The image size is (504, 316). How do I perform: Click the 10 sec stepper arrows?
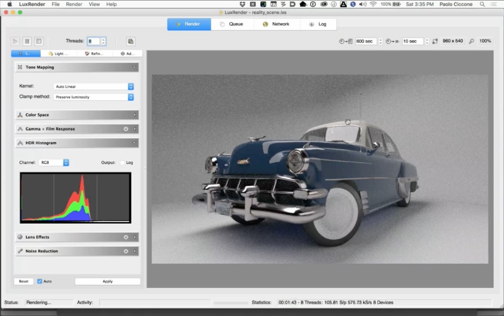tap(427, 41)
